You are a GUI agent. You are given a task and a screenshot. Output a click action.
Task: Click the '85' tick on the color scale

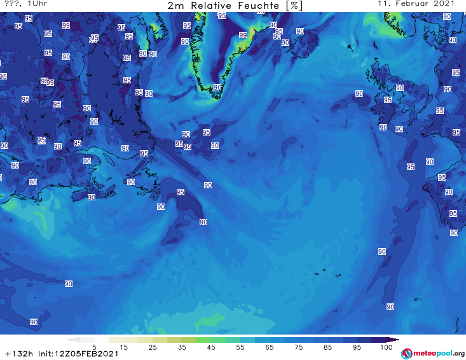pos(327,347)
